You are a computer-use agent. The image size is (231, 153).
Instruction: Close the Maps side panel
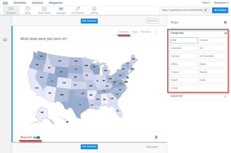coord(225,23)
